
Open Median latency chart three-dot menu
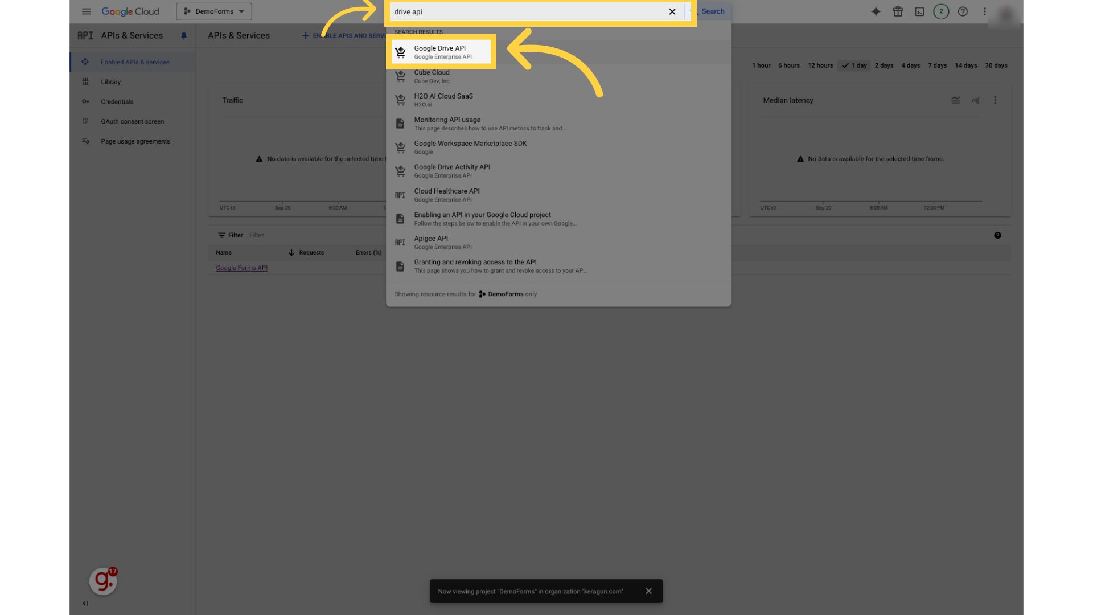[995, 100]
